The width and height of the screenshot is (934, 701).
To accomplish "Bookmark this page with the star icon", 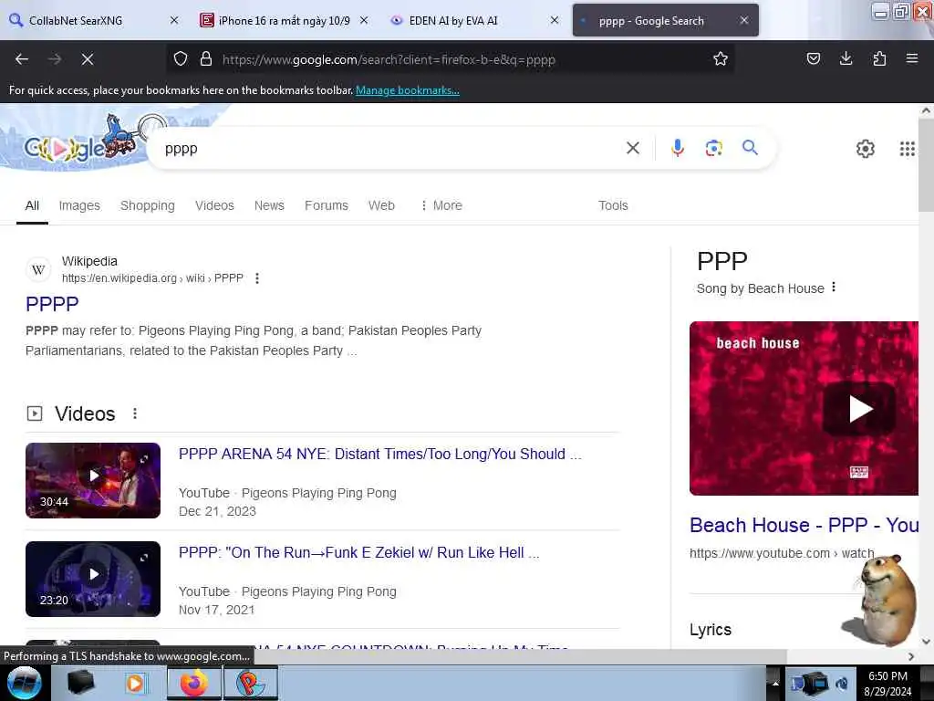I will pos(721,59).
